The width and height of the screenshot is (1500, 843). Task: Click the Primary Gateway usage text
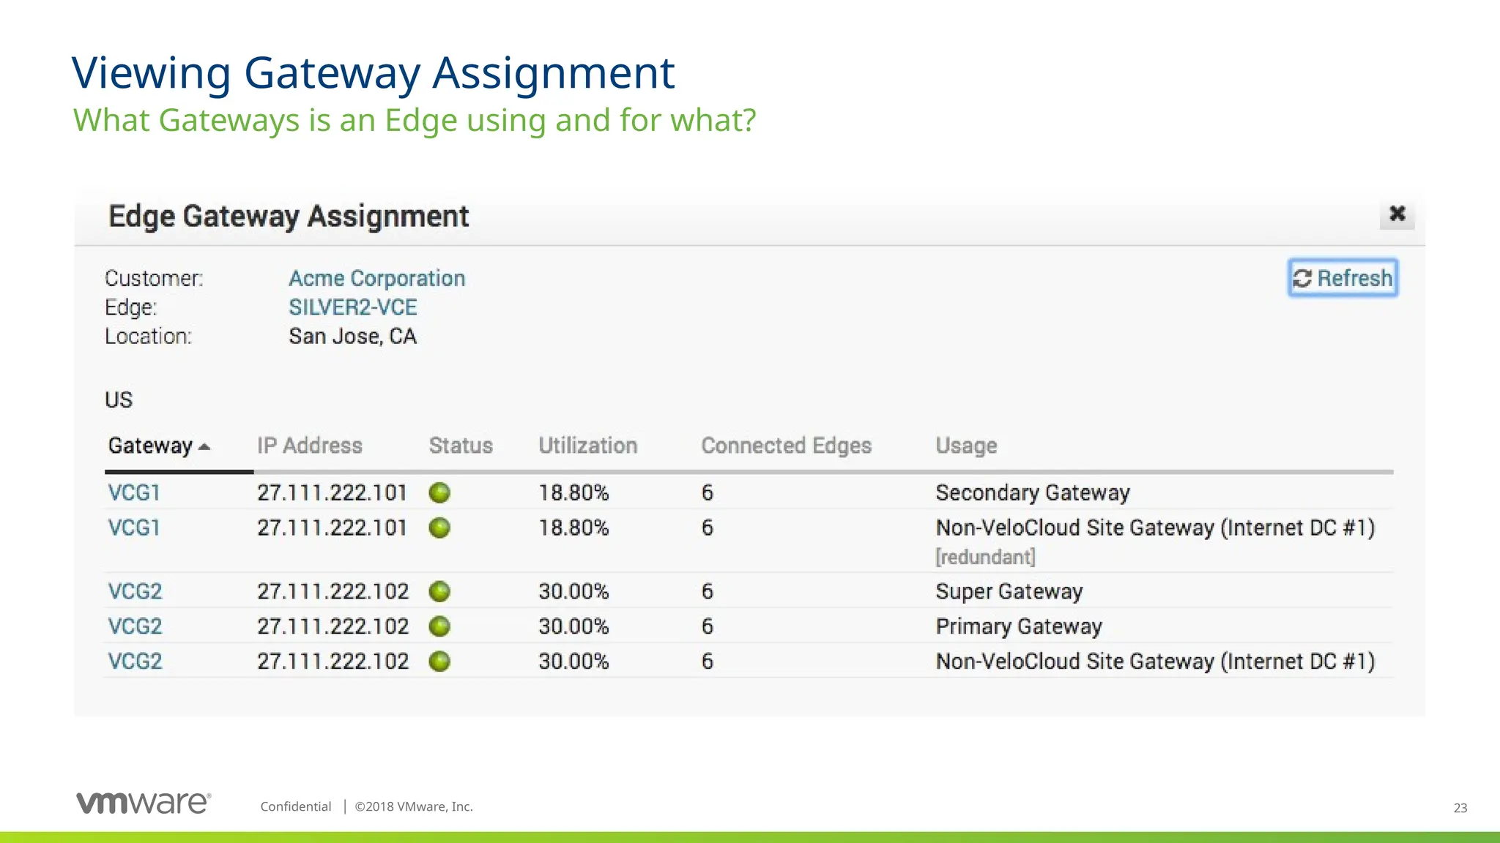point(1019,626)
